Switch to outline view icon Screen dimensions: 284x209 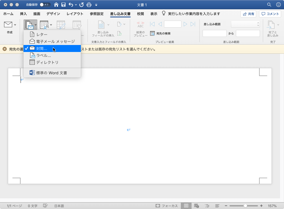(x=207, y=206)
